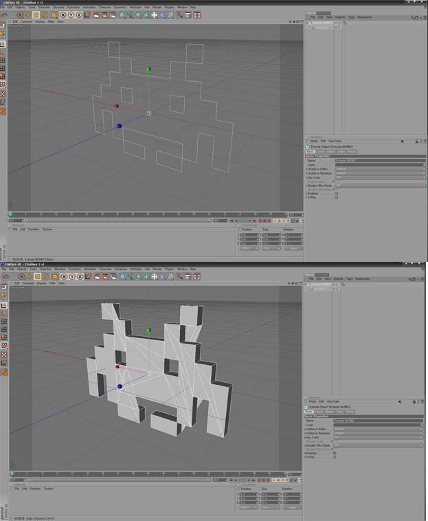The height and width of the screenshot is (521, 428).
Task: Select the live selection tool, top toolbar
Action: pos(20,15)
